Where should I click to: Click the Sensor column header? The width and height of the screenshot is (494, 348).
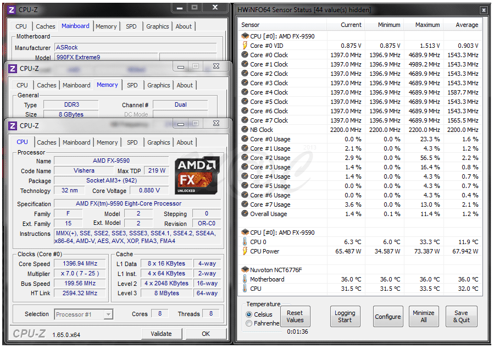coord(282,25)
